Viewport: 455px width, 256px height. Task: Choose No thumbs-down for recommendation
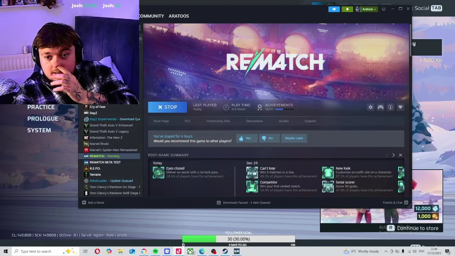[x=269, y=138]
